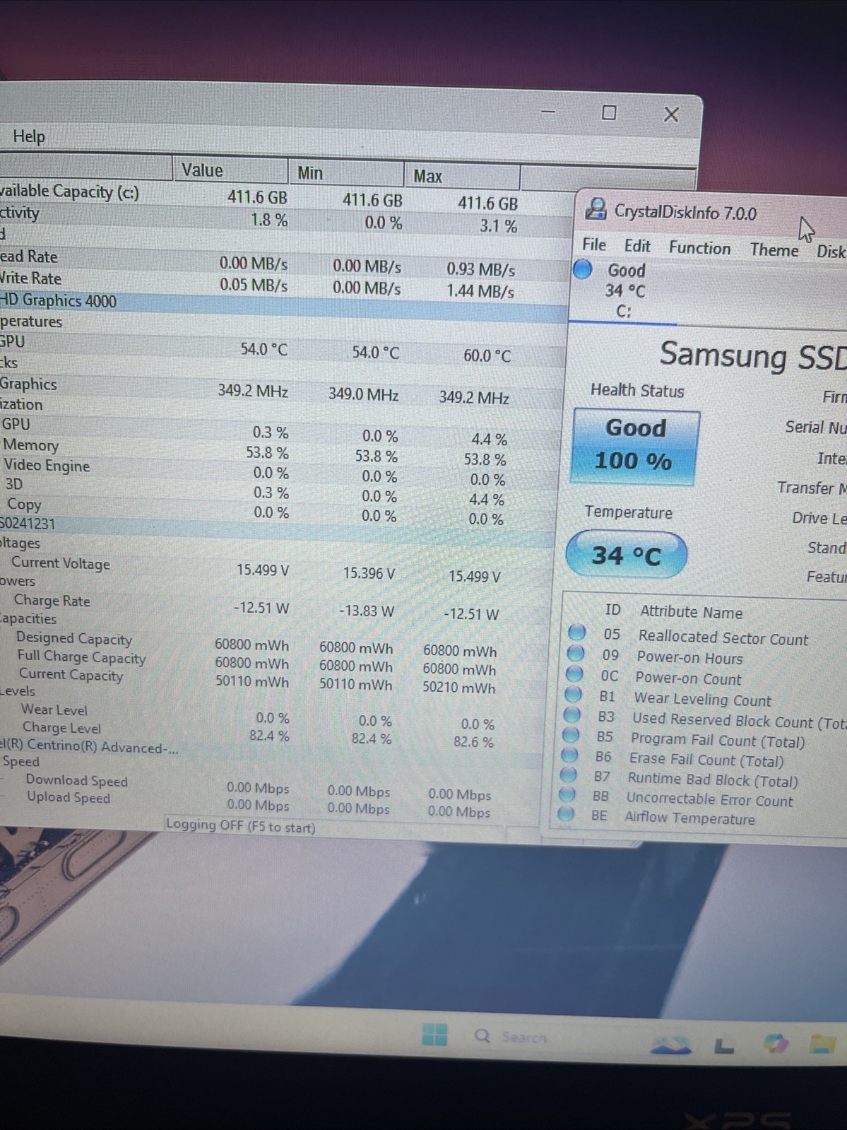
Task: Open CrystalDiskInfo Edit menu
Action: tap(637, 246)
